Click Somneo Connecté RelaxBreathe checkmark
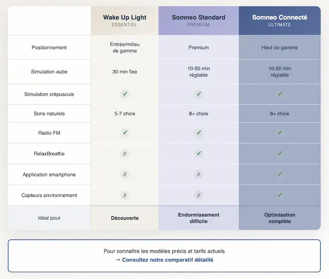The height and width of the screenshot is (279, 329). [x=280, y=153]
